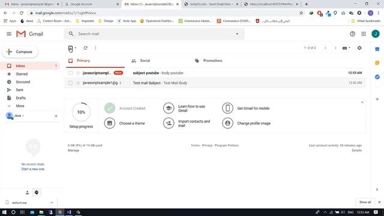Go to the older messages page
This screenshot has height=216, width=384.
(335, 48)
